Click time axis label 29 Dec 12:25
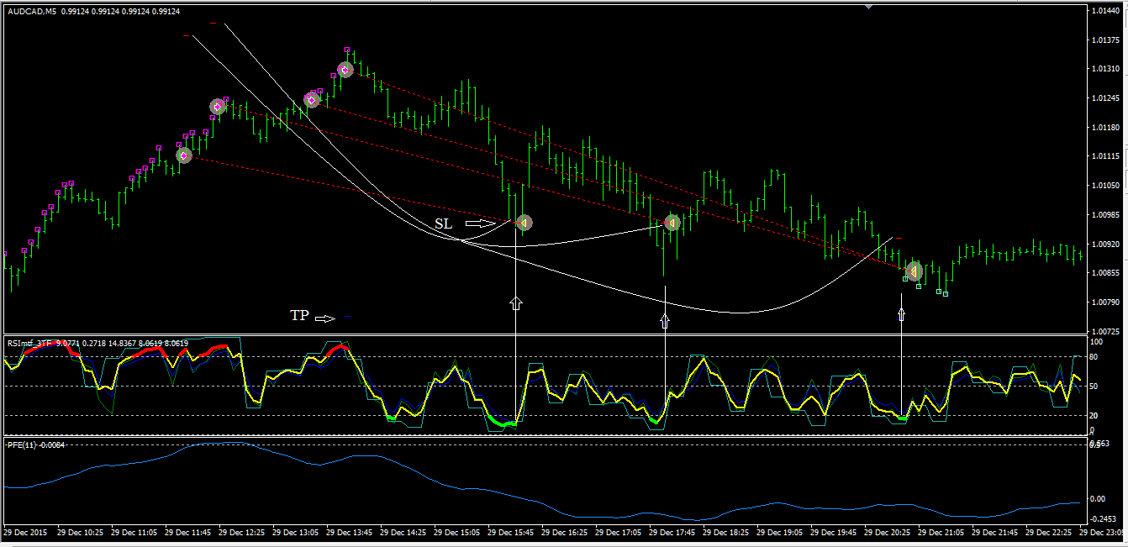The image size is (1128, 547). (241, 533)
